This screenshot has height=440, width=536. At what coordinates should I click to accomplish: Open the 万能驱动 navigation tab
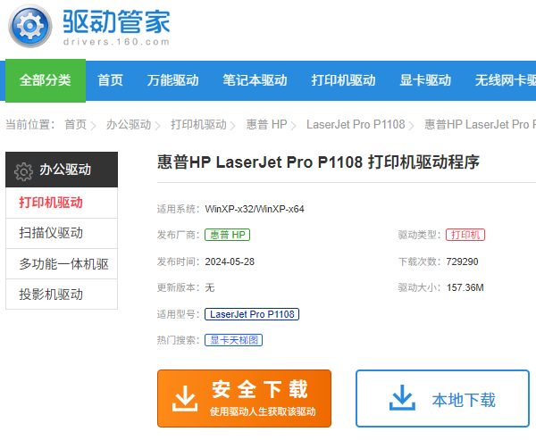coord(172,80)
